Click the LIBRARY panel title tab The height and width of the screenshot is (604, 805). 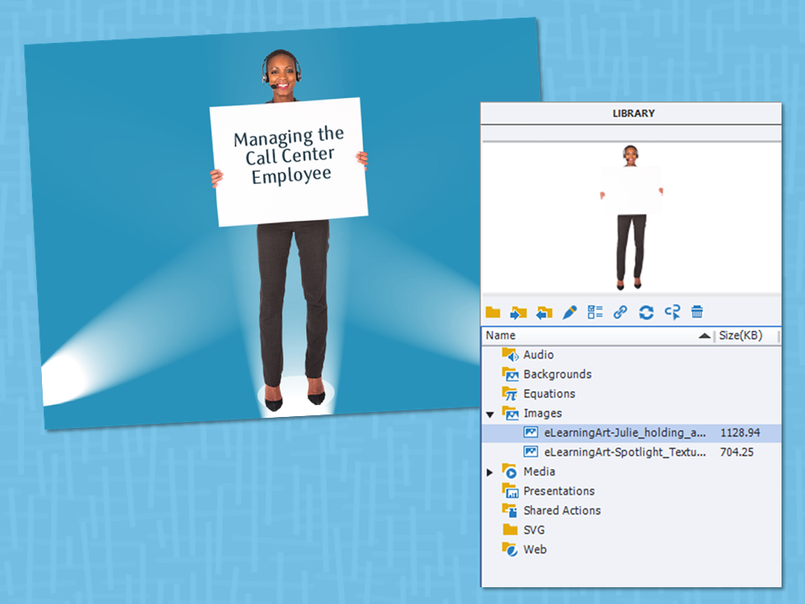[633, 113]
